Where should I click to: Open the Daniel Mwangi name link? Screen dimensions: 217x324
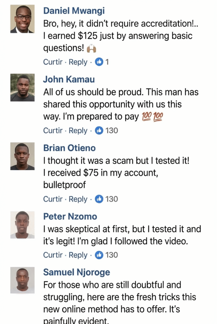tap(74, 11)
